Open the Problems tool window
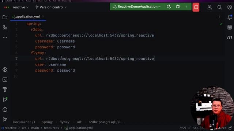 click(5, 110)
